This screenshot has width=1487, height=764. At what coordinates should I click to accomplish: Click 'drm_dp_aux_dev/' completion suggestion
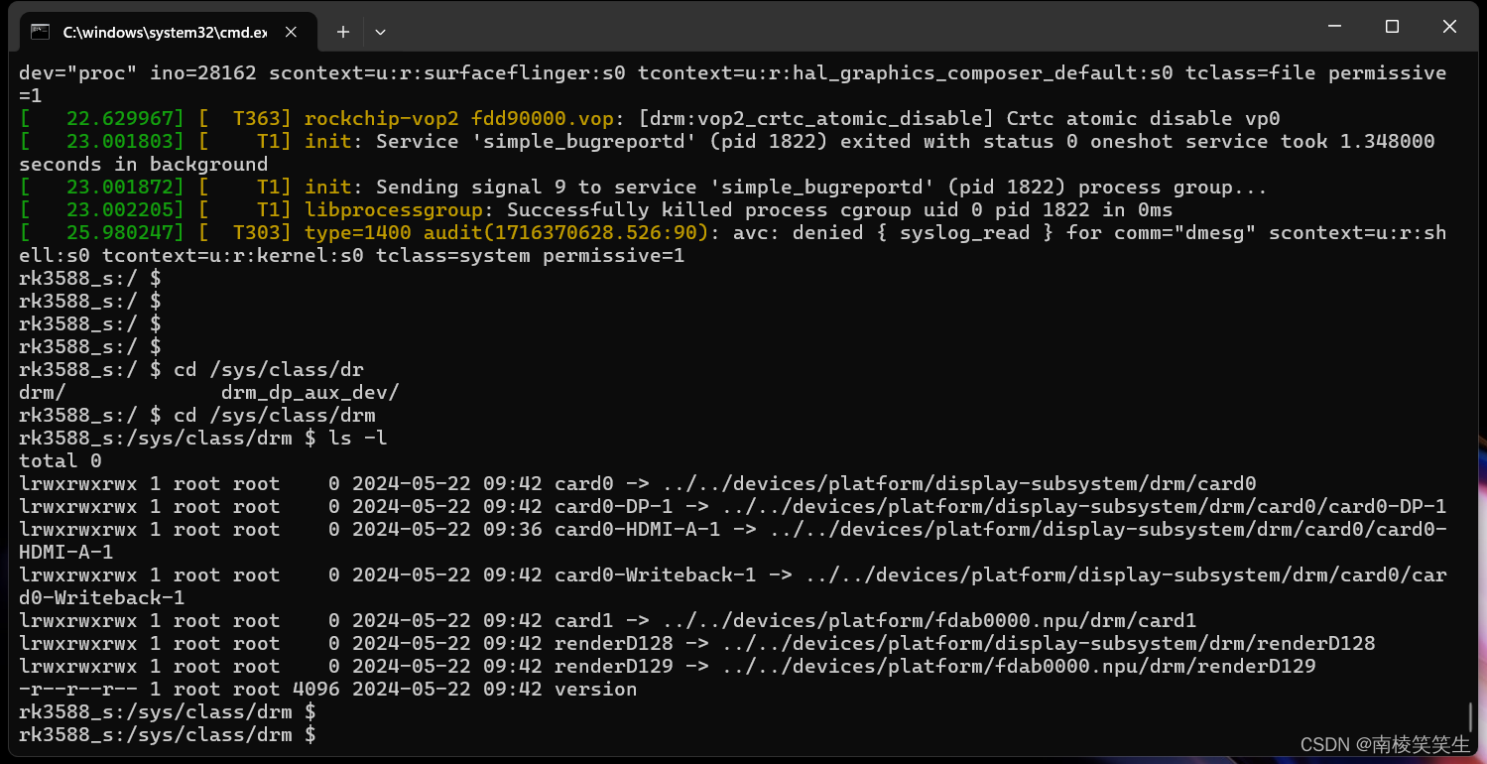(x=310, y=392)
